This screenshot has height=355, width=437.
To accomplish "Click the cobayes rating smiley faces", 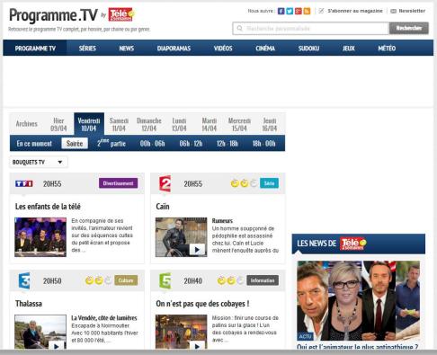I will (x=230, y=280).
